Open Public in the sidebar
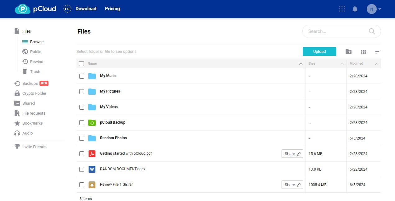The height and width of the screenshot is (201, 395). point(36,52)
